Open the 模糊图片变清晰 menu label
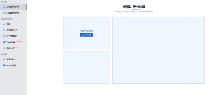Image resolution: width=213 pixels, height=95 pixels. click(13, 7)
